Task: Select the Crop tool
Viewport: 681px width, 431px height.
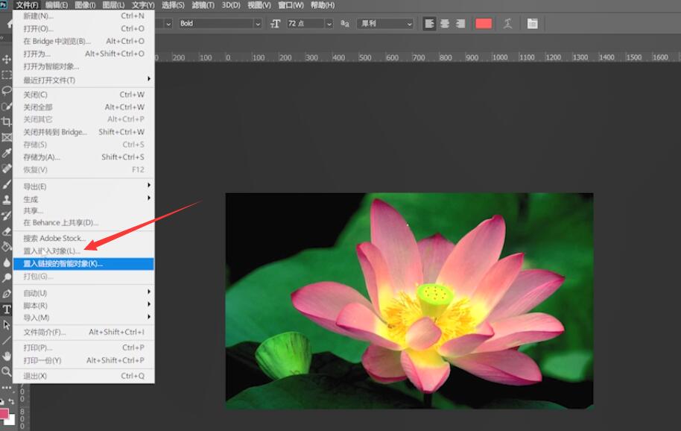Action: [x=7, y=122]
